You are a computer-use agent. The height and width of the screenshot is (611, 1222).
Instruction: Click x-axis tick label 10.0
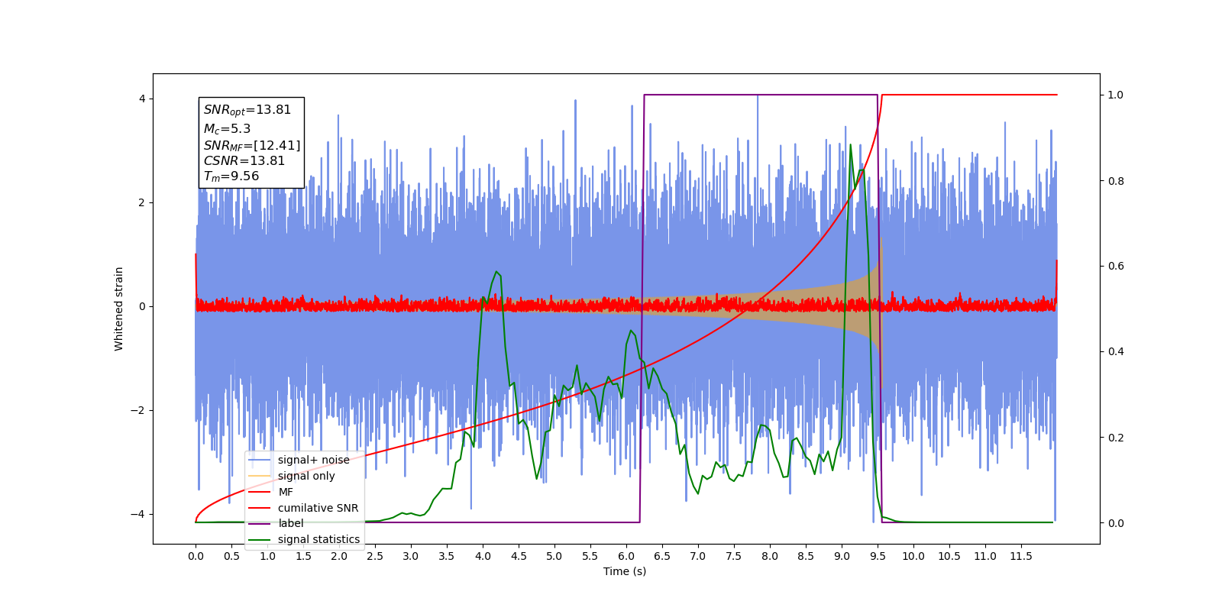[x=913, y=556]
